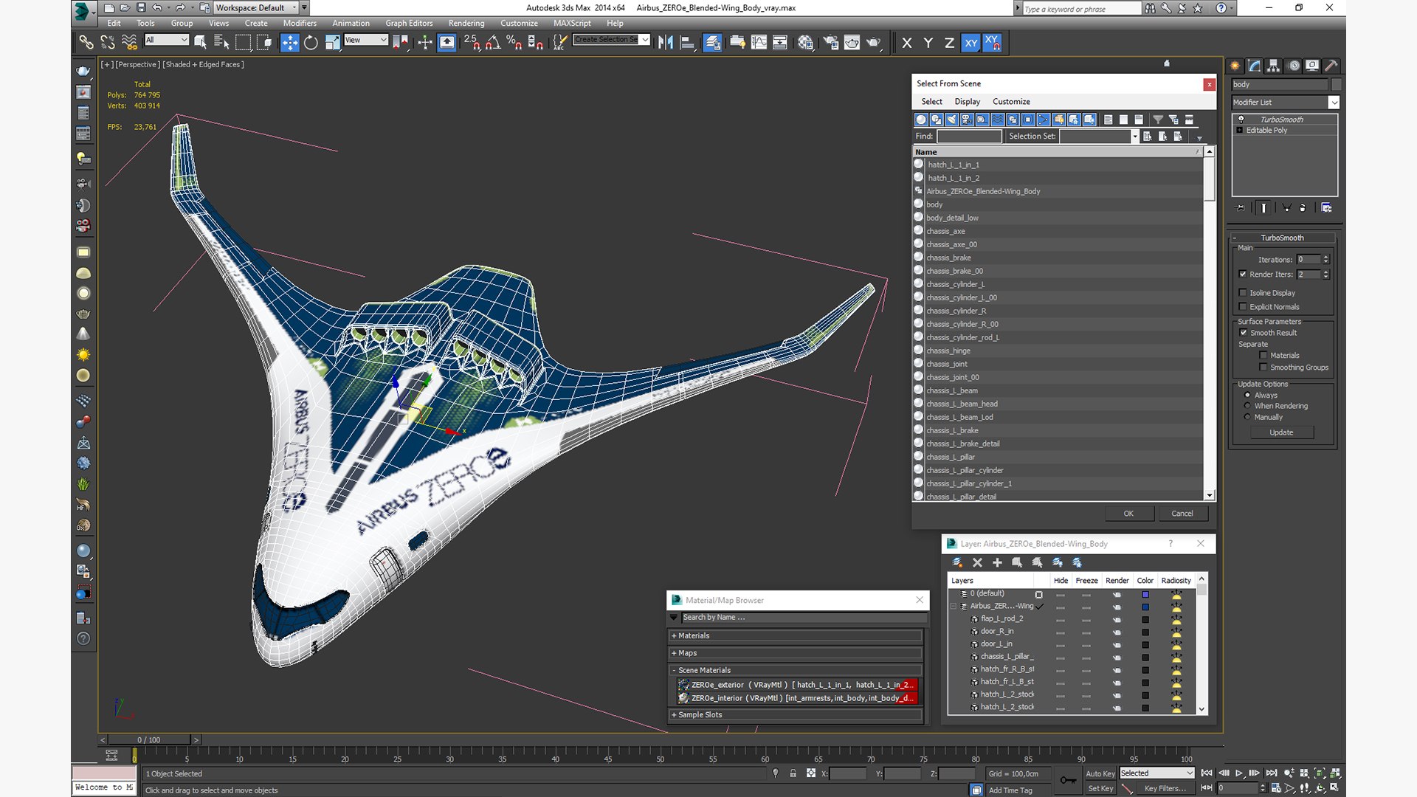Toggle the Angle Snap icon
Viewport: 1417px width, 797px height.
[493, 42]
